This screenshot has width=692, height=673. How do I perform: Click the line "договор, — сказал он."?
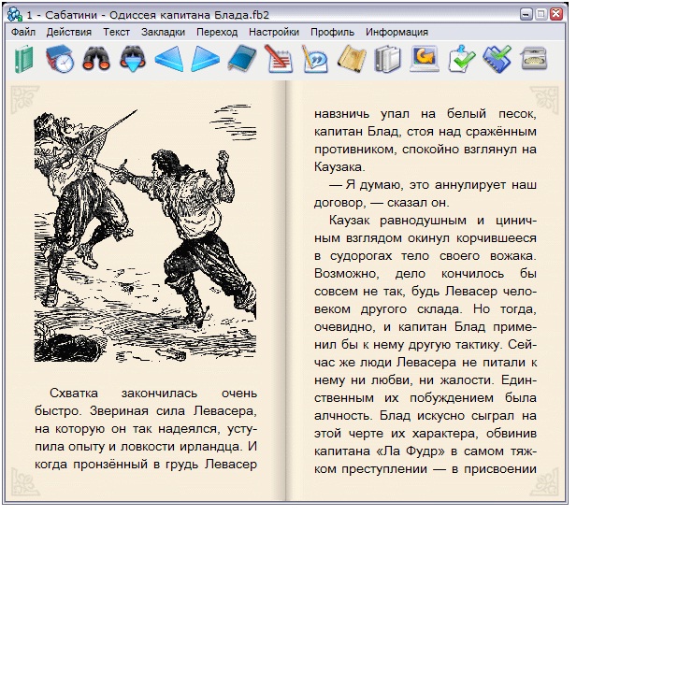click(382, 203)
